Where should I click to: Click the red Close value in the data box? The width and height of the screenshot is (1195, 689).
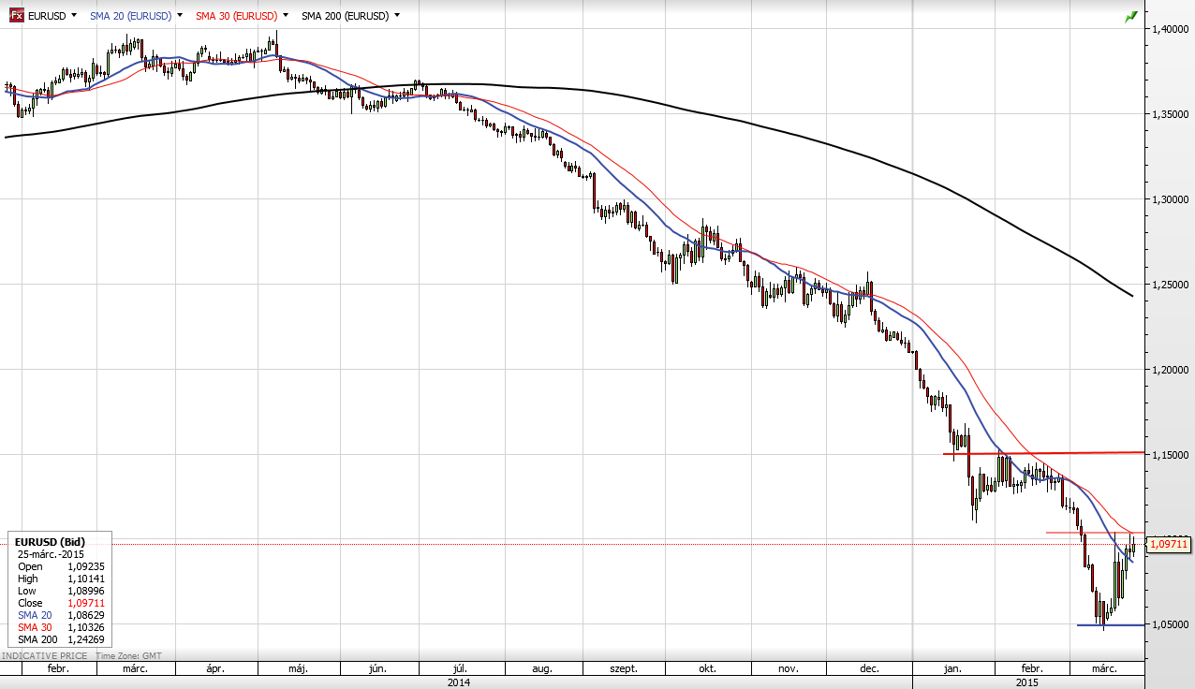click(x=85, y=603)
